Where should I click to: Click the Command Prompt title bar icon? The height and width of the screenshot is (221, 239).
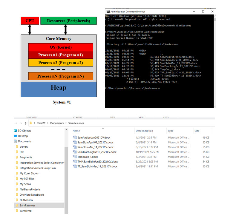(x=108, y=11)
